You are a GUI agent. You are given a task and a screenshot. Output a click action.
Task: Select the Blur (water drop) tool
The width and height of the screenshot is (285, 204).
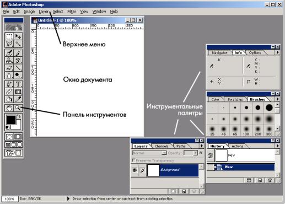click(9, 75)
